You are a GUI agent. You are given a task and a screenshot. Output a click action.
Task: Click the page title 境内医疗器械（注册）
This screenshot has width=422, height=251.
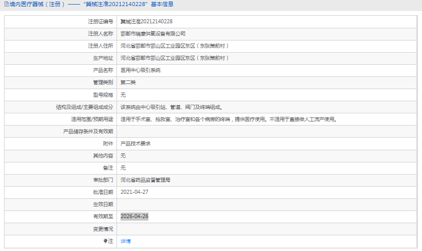[37, 4]
